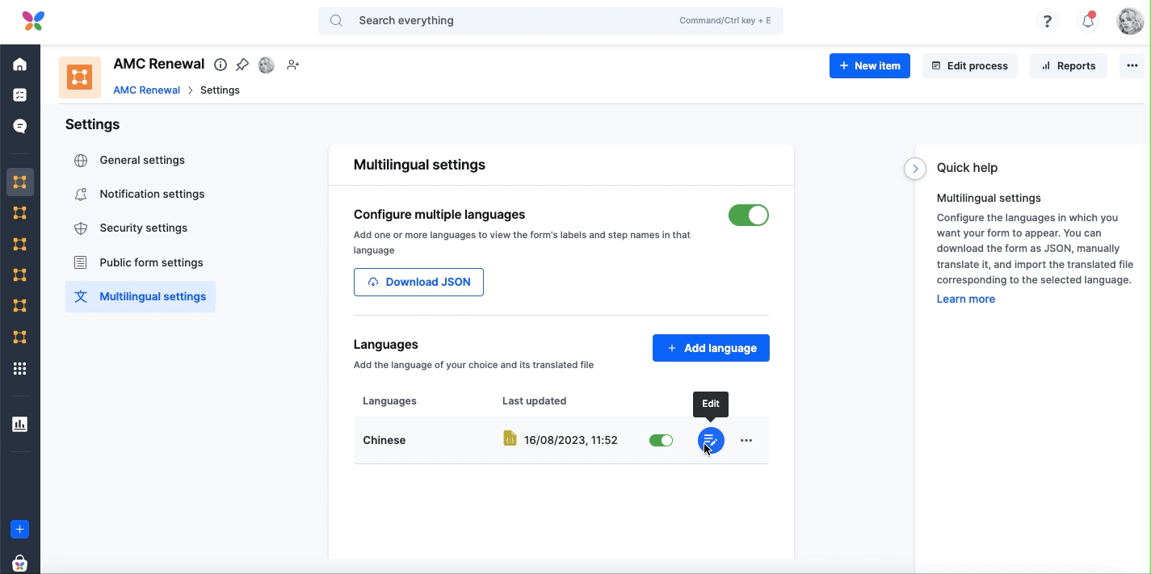Click the info icon beside AMC Renewal

coord(221,65)
